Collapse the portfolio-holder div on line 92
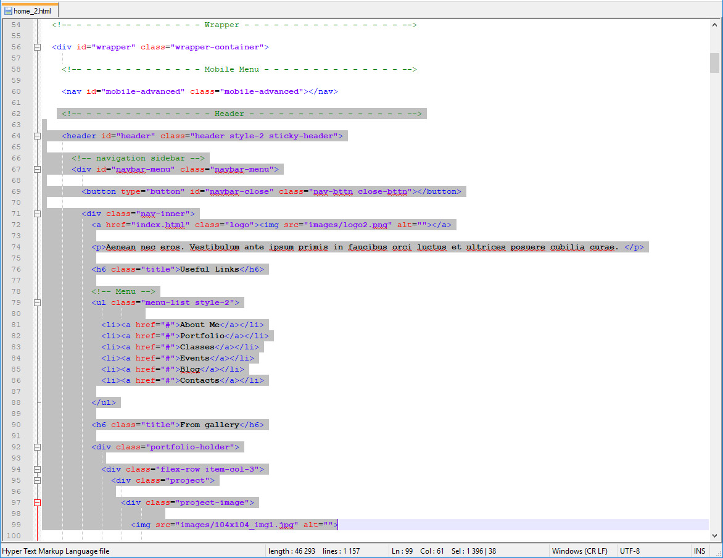Image resolution: width=723 pixels, height=558 pixels. (38, 447)
